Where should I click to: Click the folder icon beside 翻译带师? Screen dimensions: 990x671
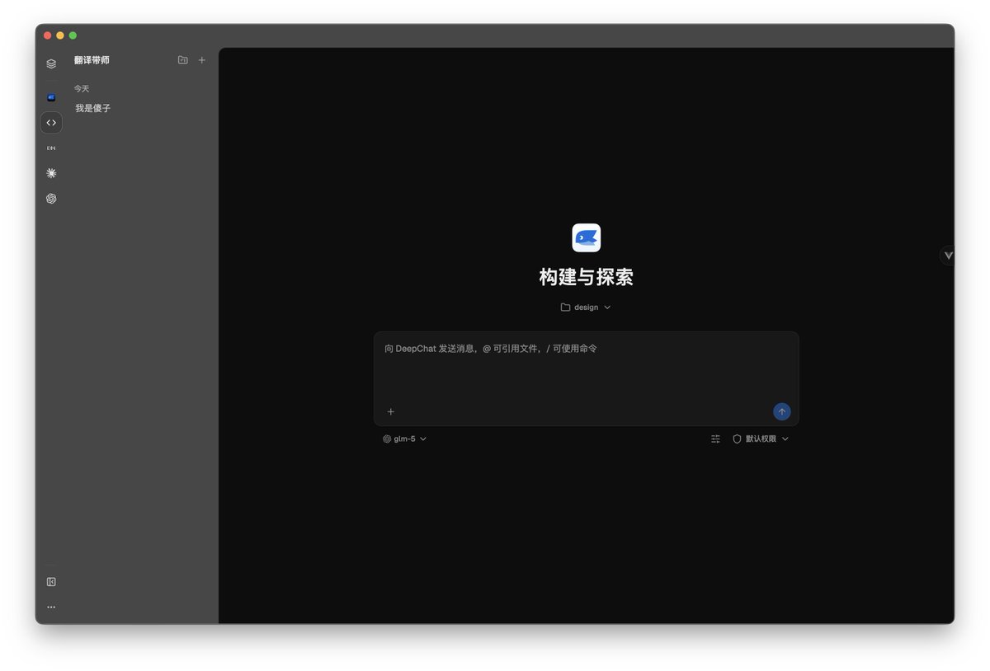pos(183,60)
